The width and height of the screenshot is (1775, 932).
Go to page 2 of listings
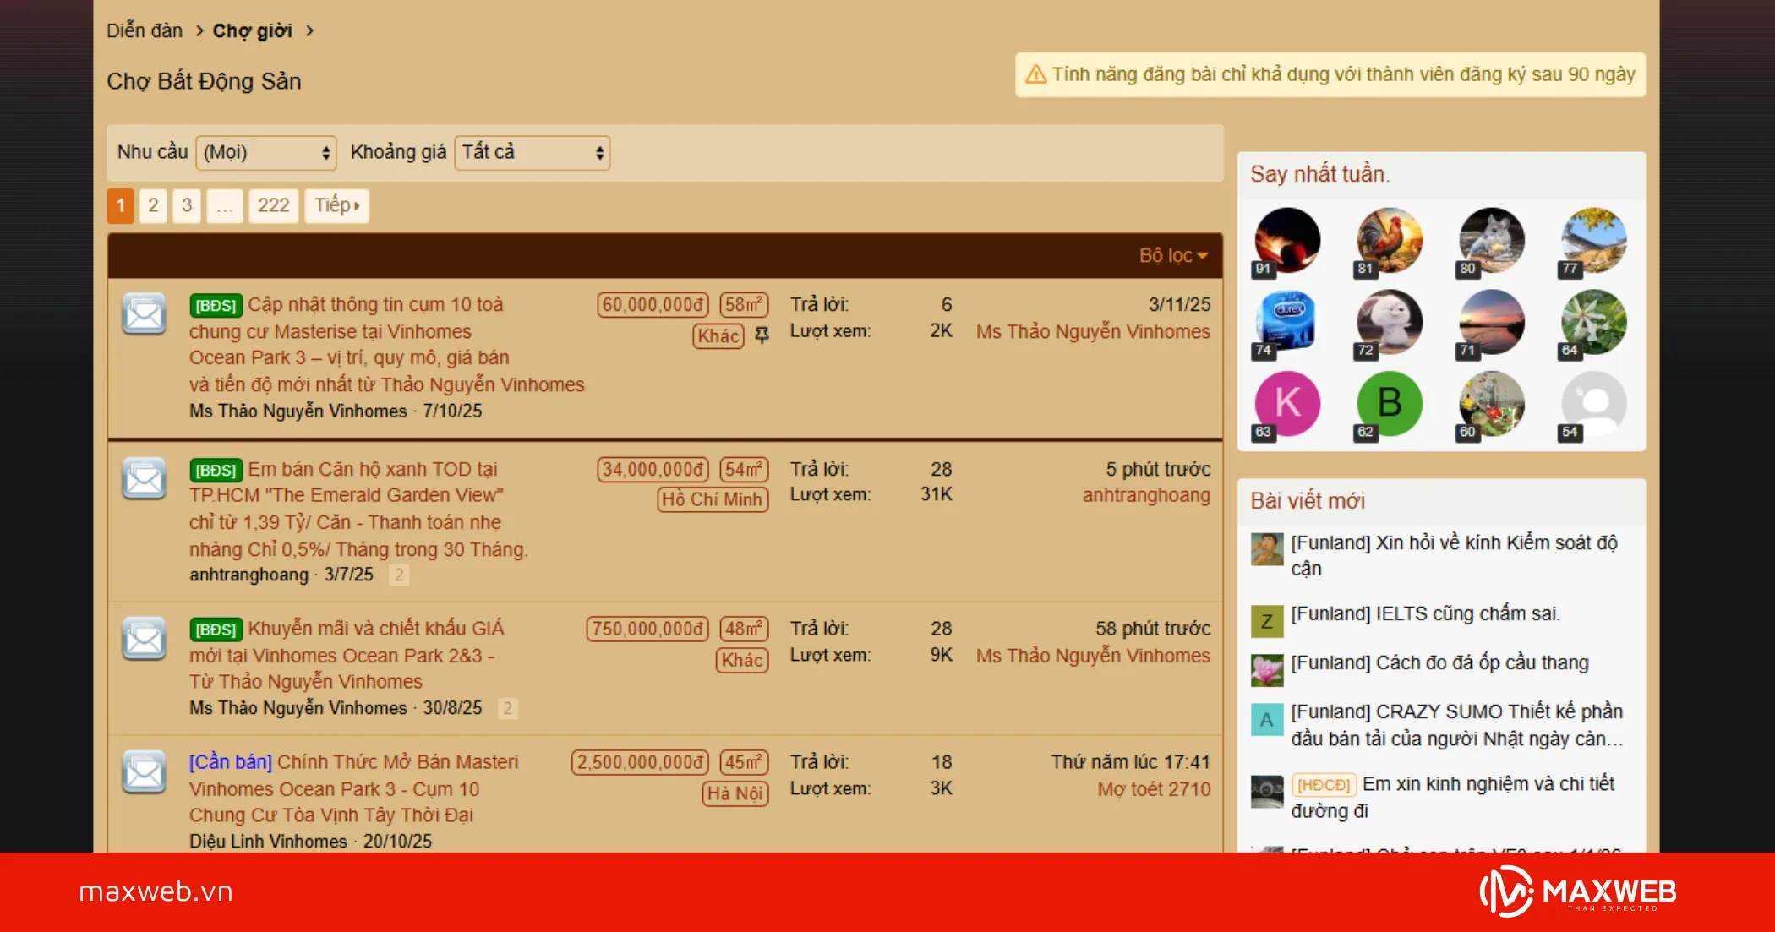pyautogui.click(x=153, y=205)
